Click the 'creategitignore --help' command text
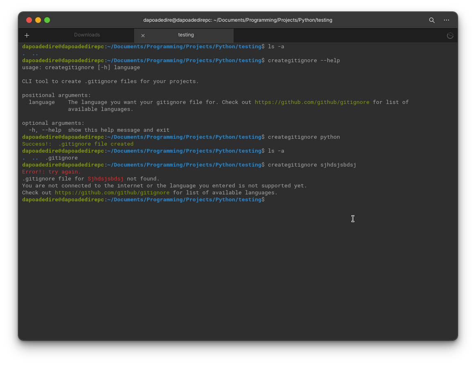 pos(304,61)
